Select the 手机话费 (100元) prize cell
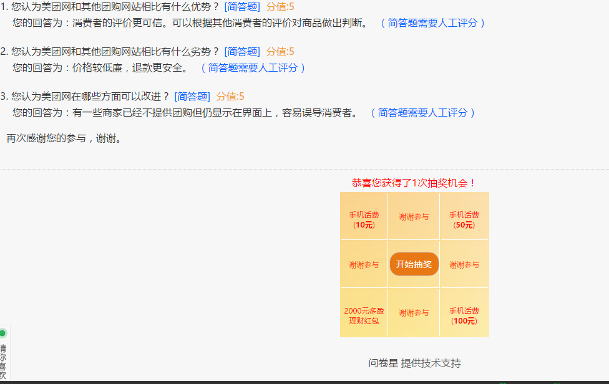This screenshot has width=609, height=384. tap(464, 313)
